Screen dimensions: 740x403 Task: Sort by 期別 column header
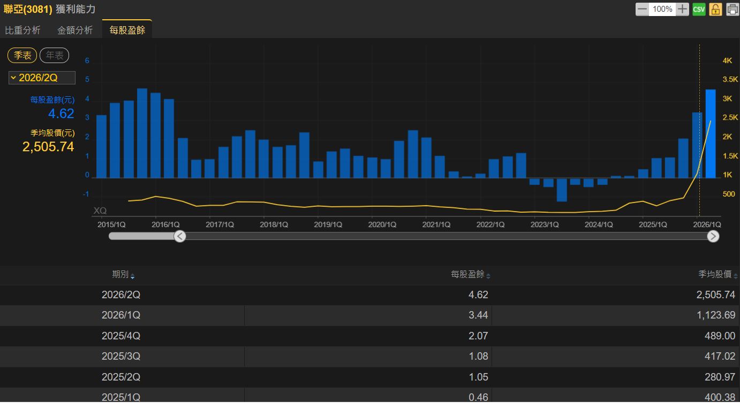pyautogui.click(x=123, y=275)
